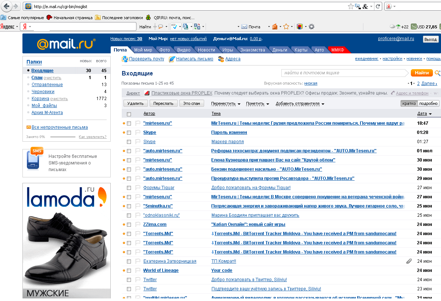Viewport: 441px width, 301px height.
Task: Click the orange Найти search button
Action: click(x=422, y=73)
